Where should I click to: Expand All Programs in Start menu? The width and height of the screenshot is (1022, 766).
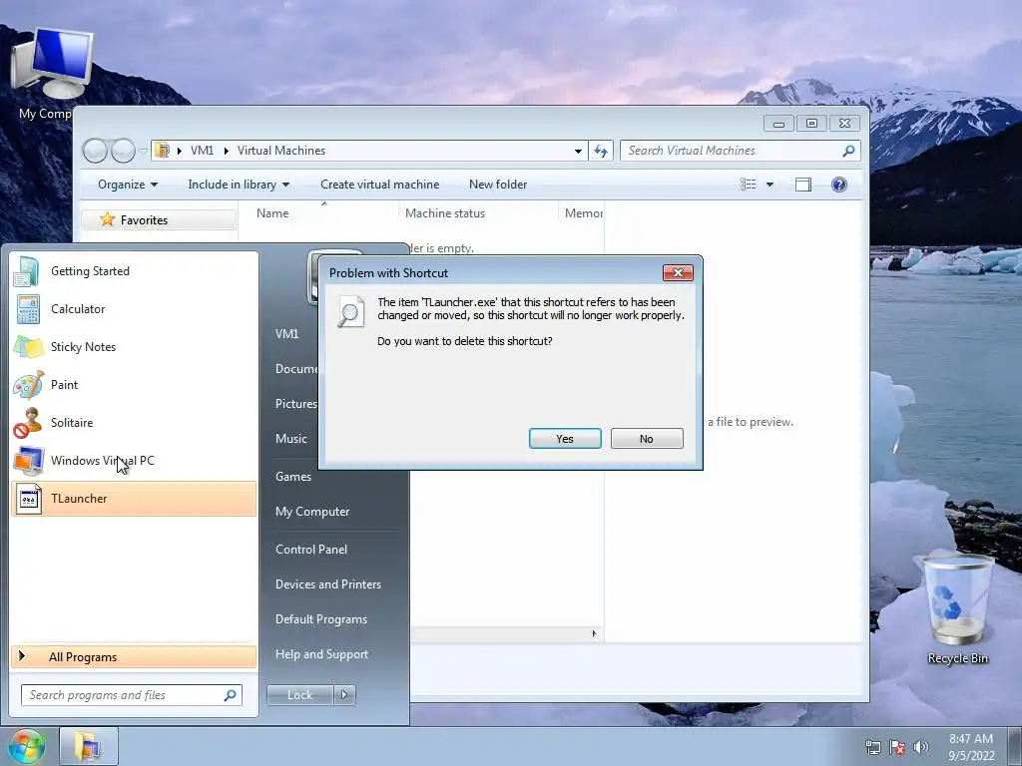[x=134, y=656]
